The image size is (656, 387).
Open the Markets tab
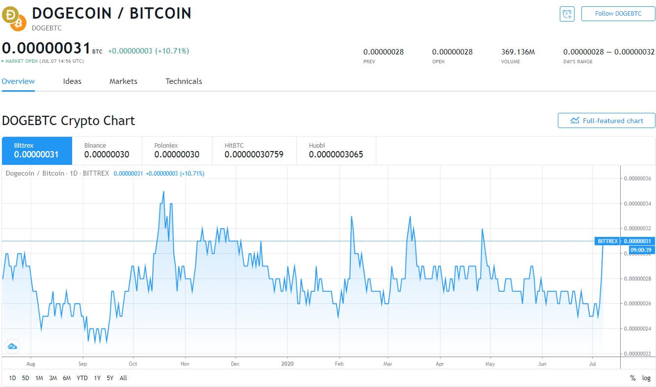tap(123, 81)
